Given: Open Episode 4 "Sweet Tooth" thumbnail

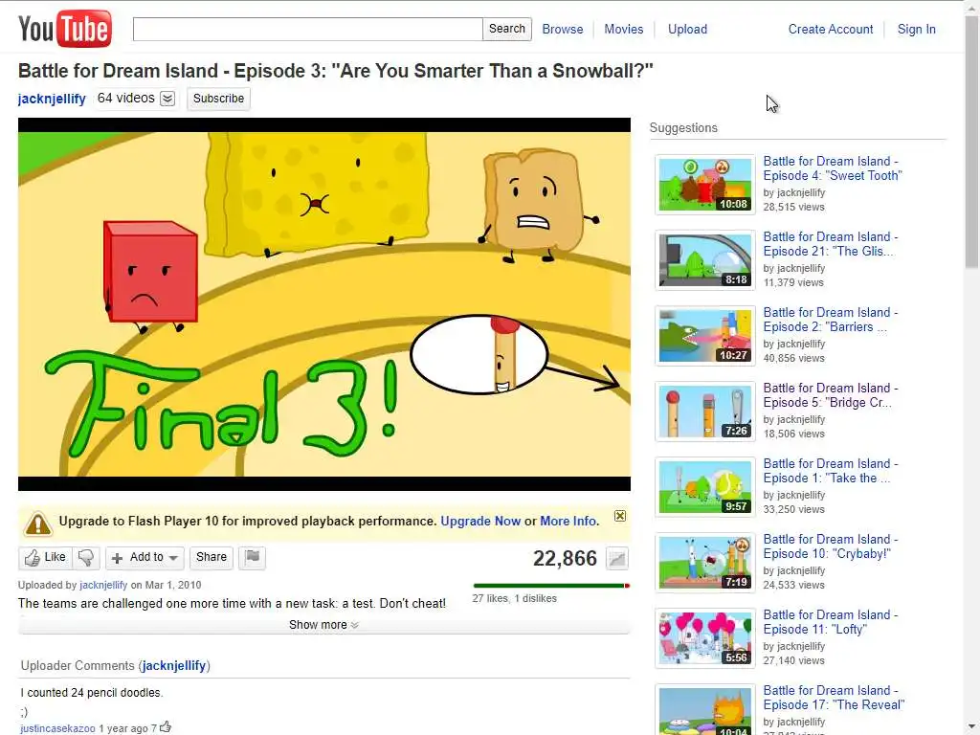Looking at the screenshot, I should [705, 185].
